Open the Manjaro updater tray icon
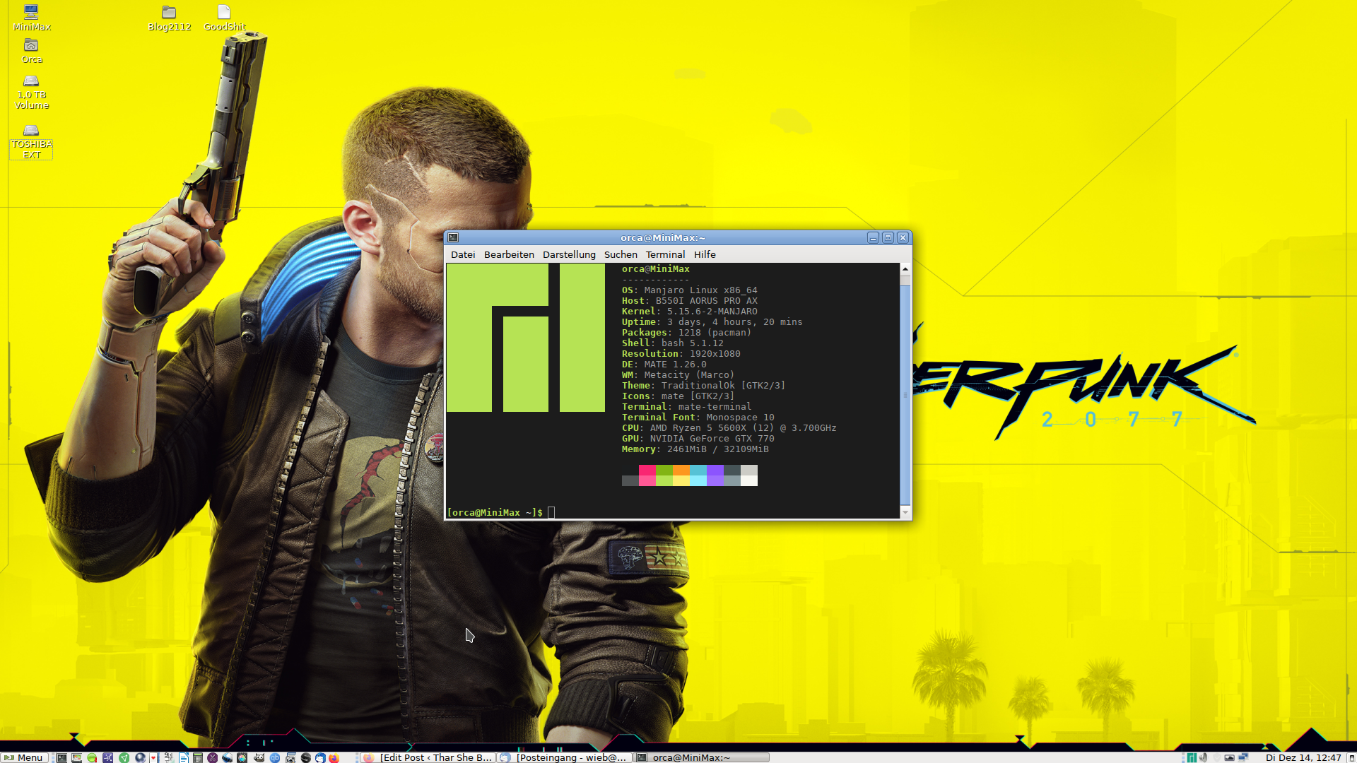This screenshot has height=763, width=1357. click(1192, 757)
